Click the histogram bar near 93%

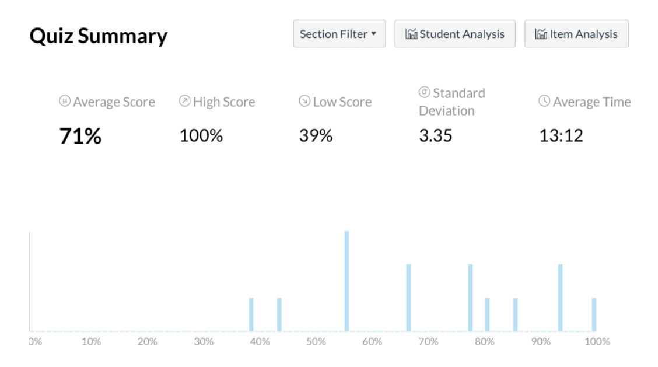coord(560,298)
